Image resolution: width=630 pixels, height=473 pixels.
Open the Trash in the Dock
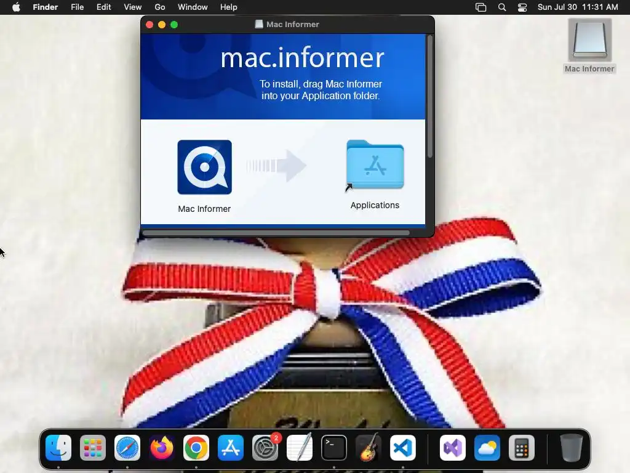coord(572,448)
